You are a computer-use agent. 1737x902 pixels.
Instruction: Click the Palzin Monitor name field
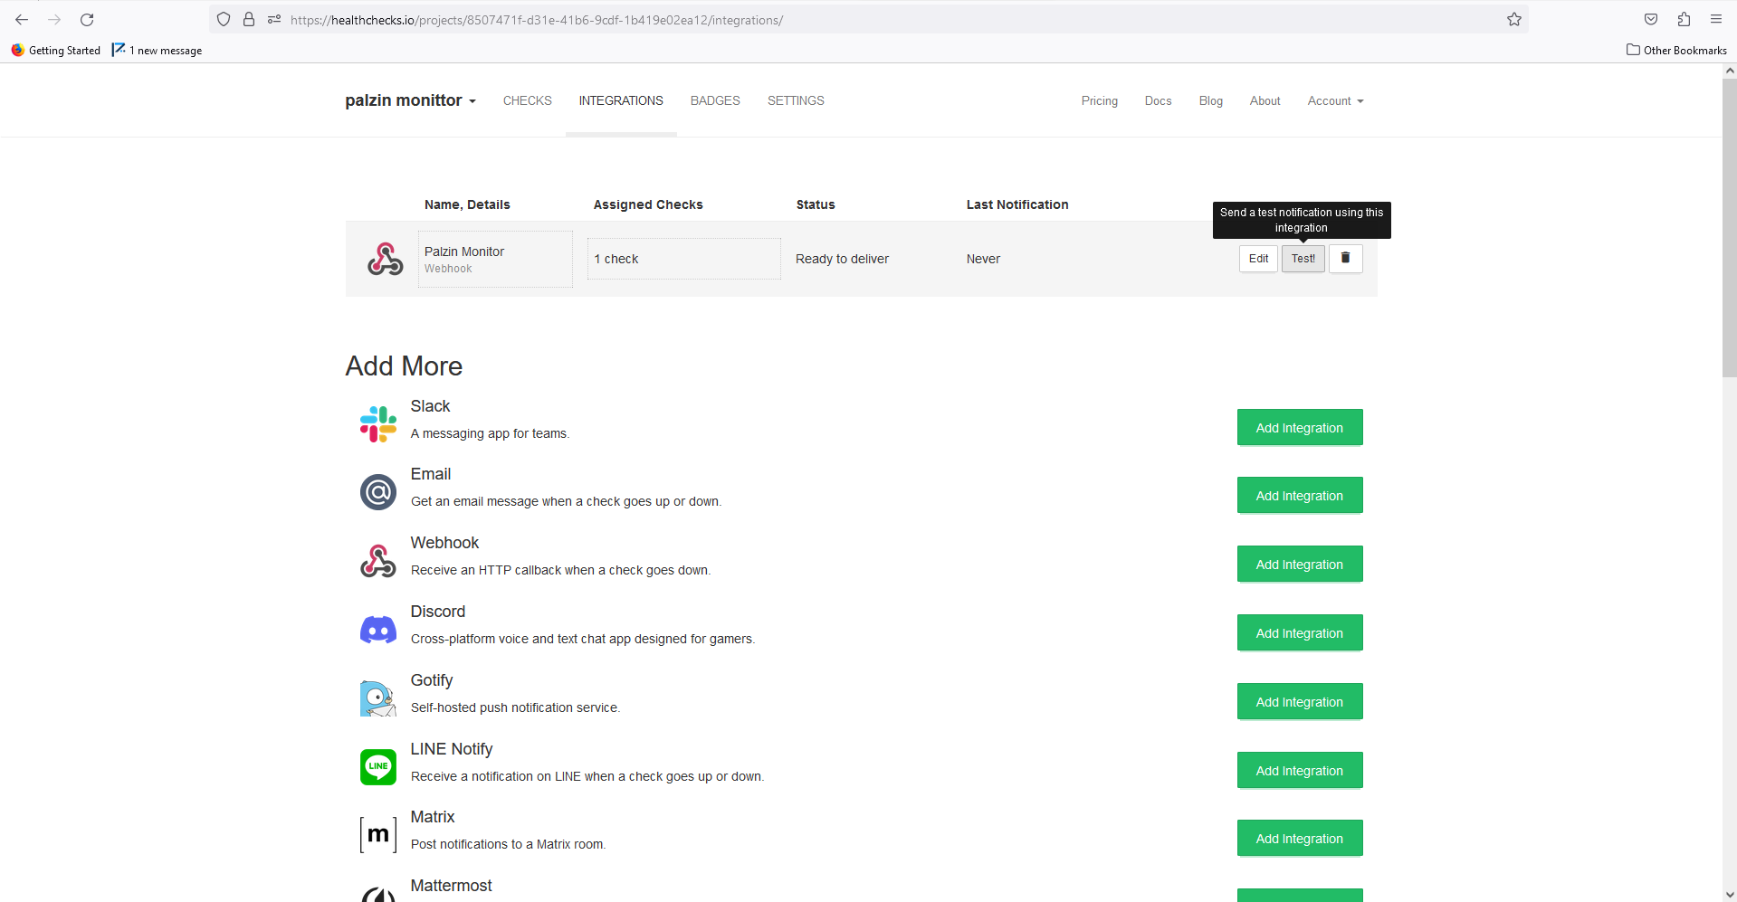click(x=495, y=259)
